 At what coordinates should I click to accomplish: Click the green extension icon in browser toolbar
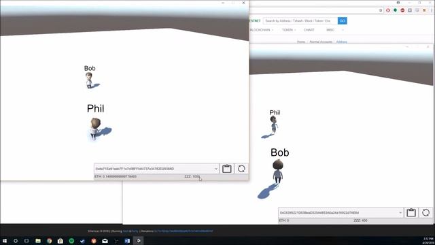pyautogui.click(x=396, y=10)
